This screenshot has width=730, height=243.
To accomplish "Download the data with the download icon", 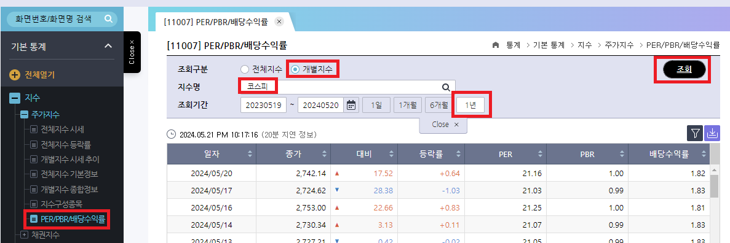I will click(x=712, y=133).
